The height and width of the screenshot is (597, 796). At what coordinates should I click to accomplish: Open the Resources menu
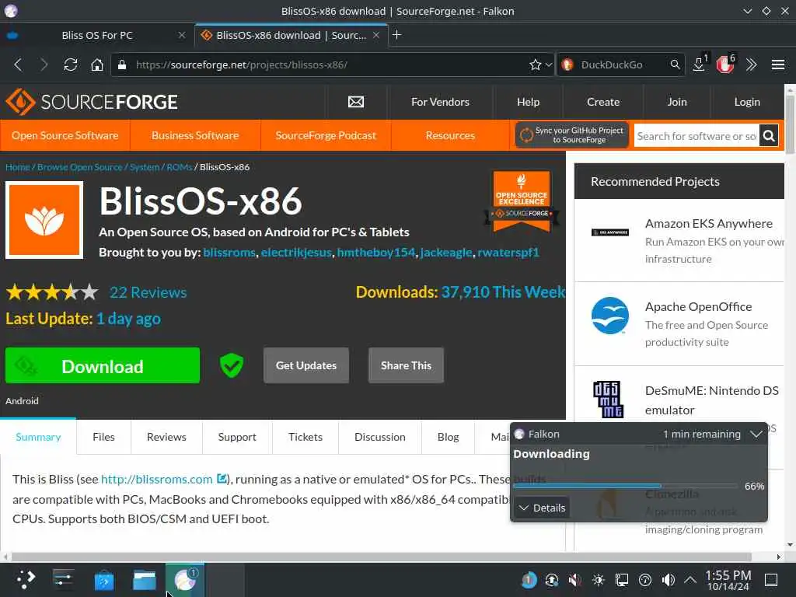click(450, 135)
